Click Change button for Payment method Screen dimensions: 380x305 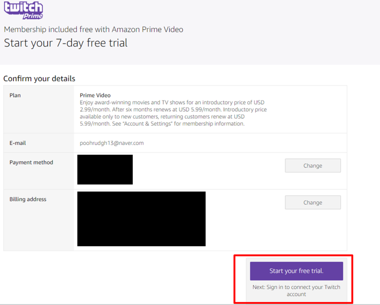pyautogui.click(x=313, y=166)
